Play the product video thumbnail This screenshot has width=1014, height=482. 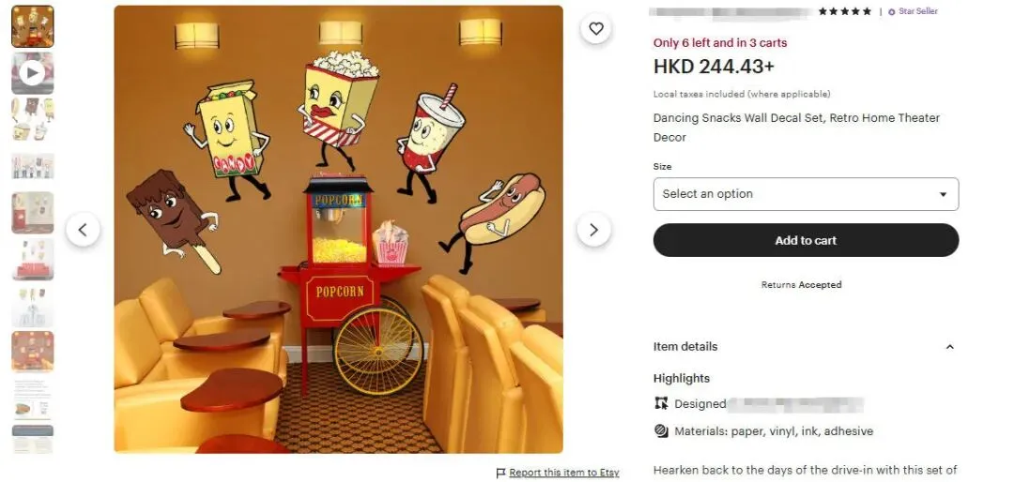pos(32,73)
